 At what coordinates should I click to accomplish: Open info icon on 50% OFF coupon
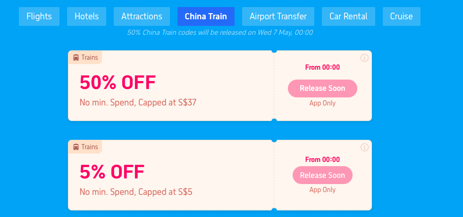(x=364, y=58)
